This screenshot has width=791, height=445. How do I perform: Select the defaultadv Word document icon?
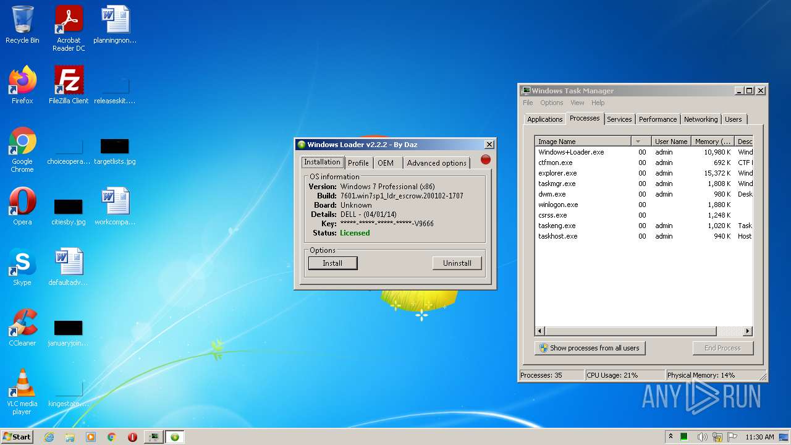pyautogui.click(x=69, y=267)
